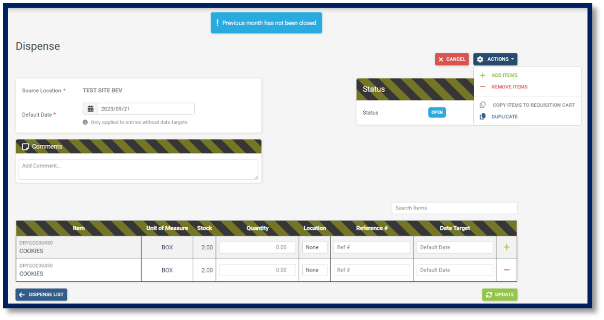Click the gear icon on Actions button
604x320 pixels.
[480, 59]
